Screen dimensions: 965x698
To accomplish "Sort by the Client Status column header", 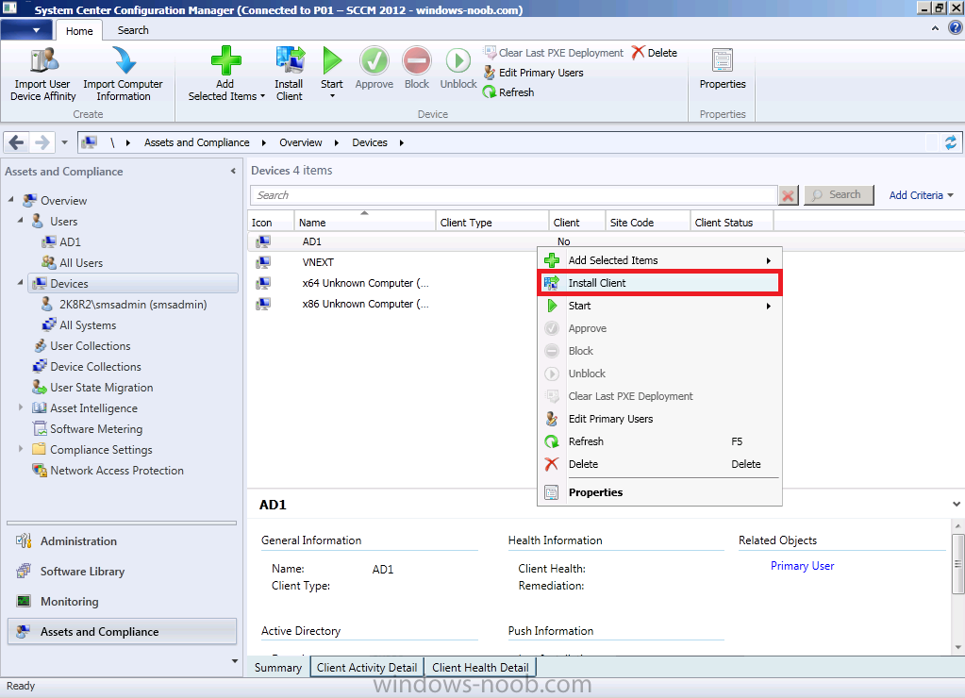I will click(731, 223).
